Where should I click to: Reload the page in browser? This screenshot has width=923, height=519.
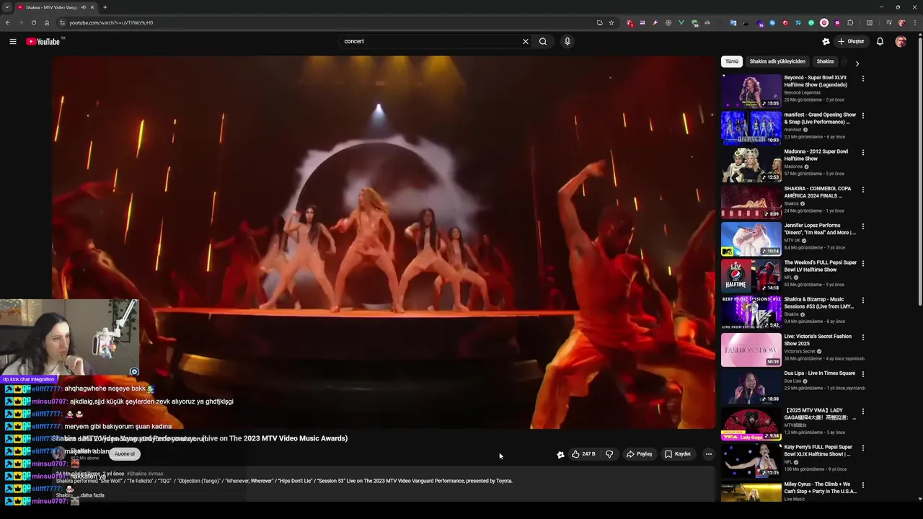[x=33, y=22]
